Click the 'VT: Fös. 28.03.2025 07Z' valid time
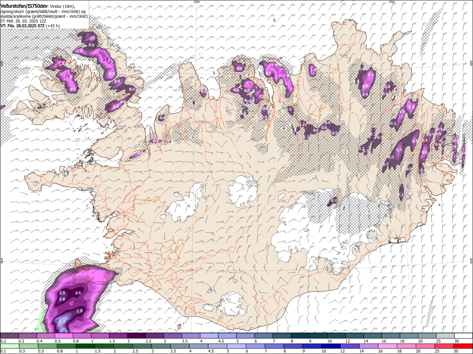This screenshot has height=354, width=473. coord(23,26)
